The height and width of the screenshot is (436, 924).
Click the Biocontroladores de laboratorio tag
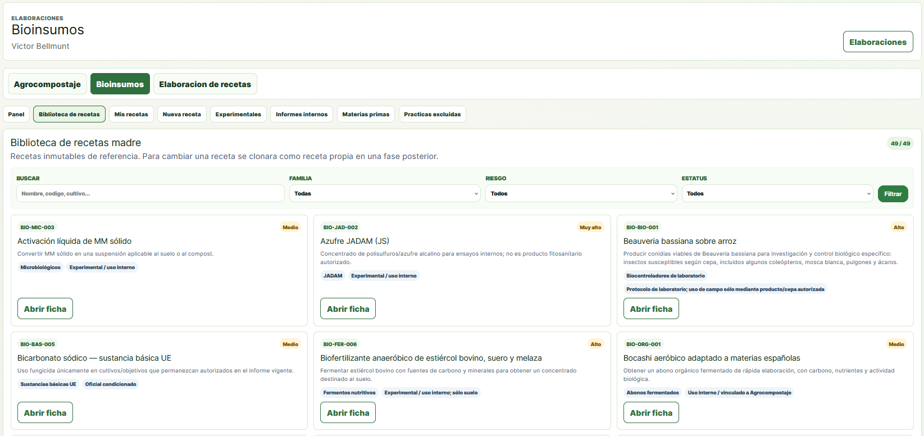pyautogui.click(x=666, y=276)
